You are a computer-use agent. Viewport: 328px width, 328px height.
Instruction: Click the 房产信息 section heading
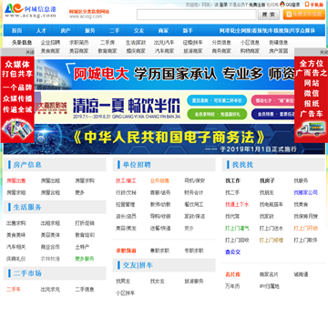point(27,165)
